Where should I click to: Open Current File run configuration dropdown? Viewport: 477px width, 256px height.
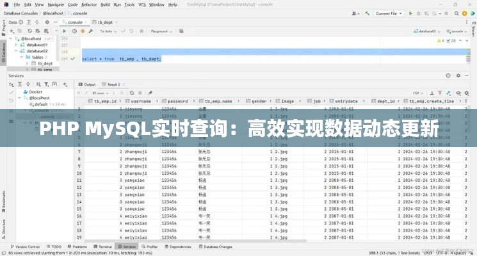click(389, 13)
